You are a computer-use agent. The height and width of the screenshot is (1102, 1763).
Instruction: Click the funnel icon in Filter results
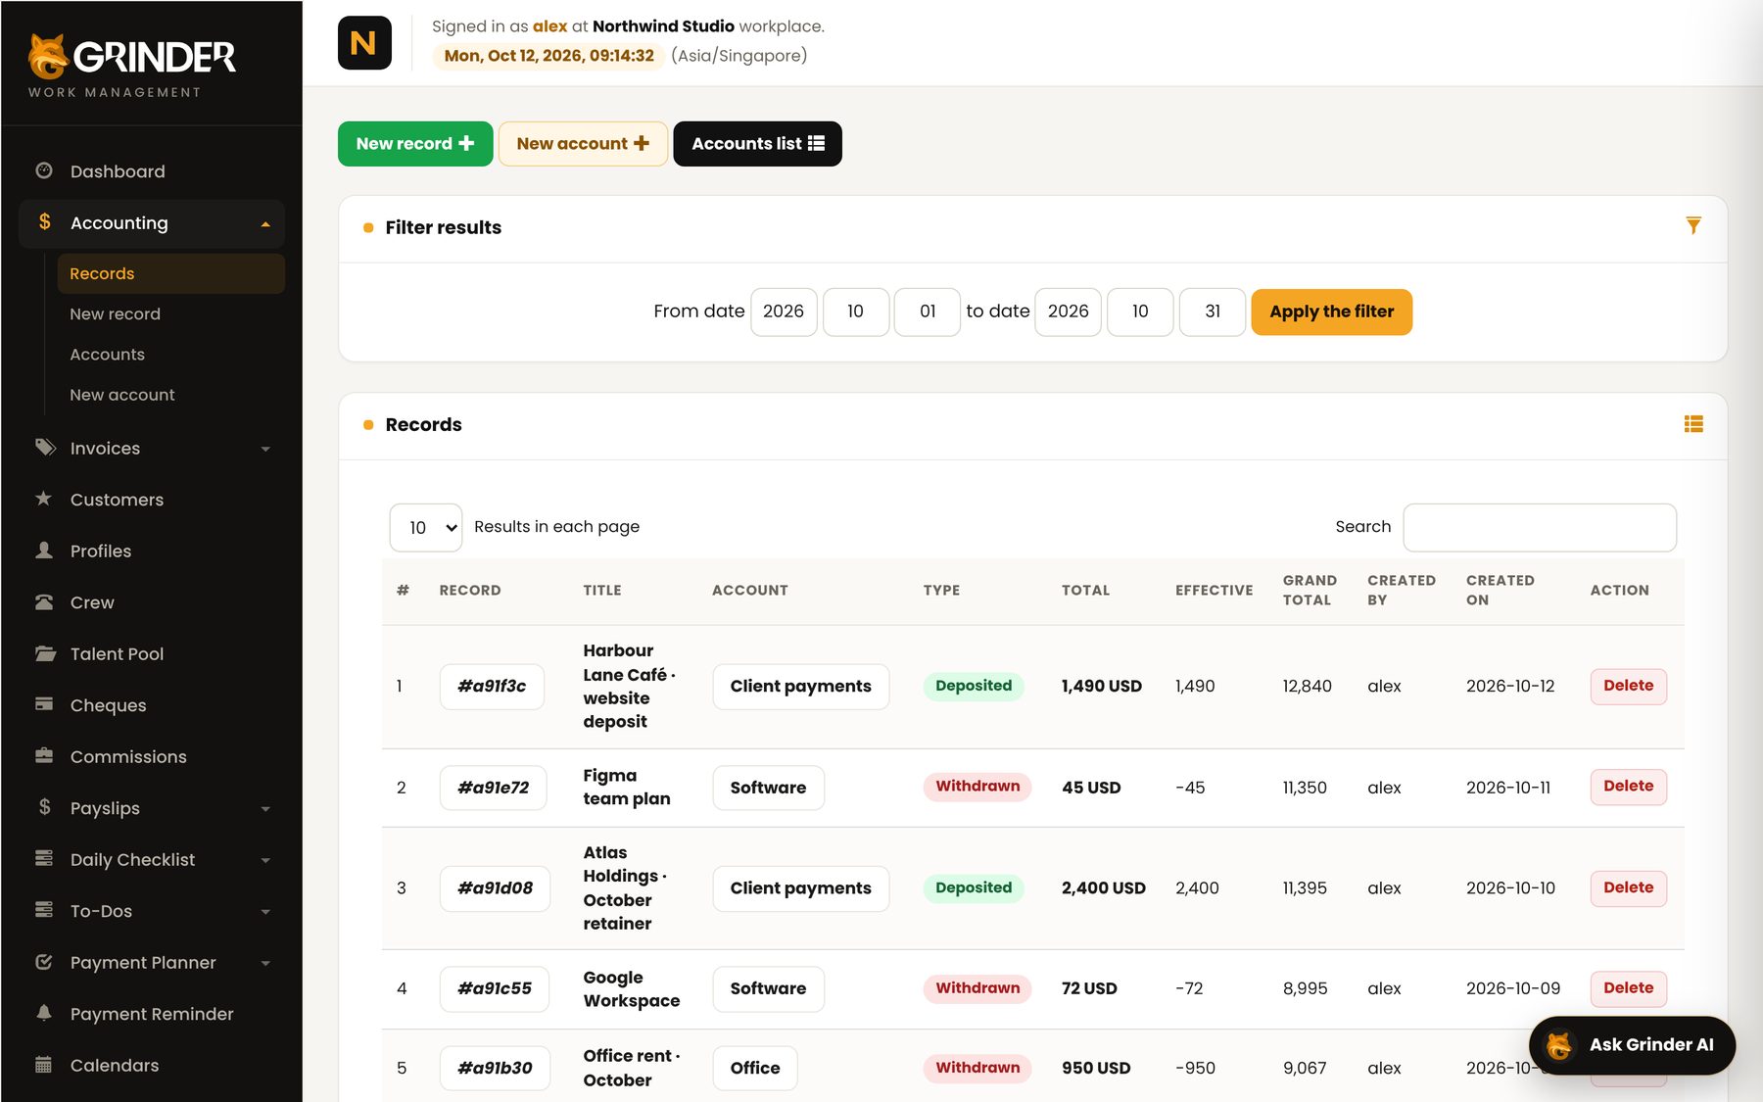[x=1693, y=225]
